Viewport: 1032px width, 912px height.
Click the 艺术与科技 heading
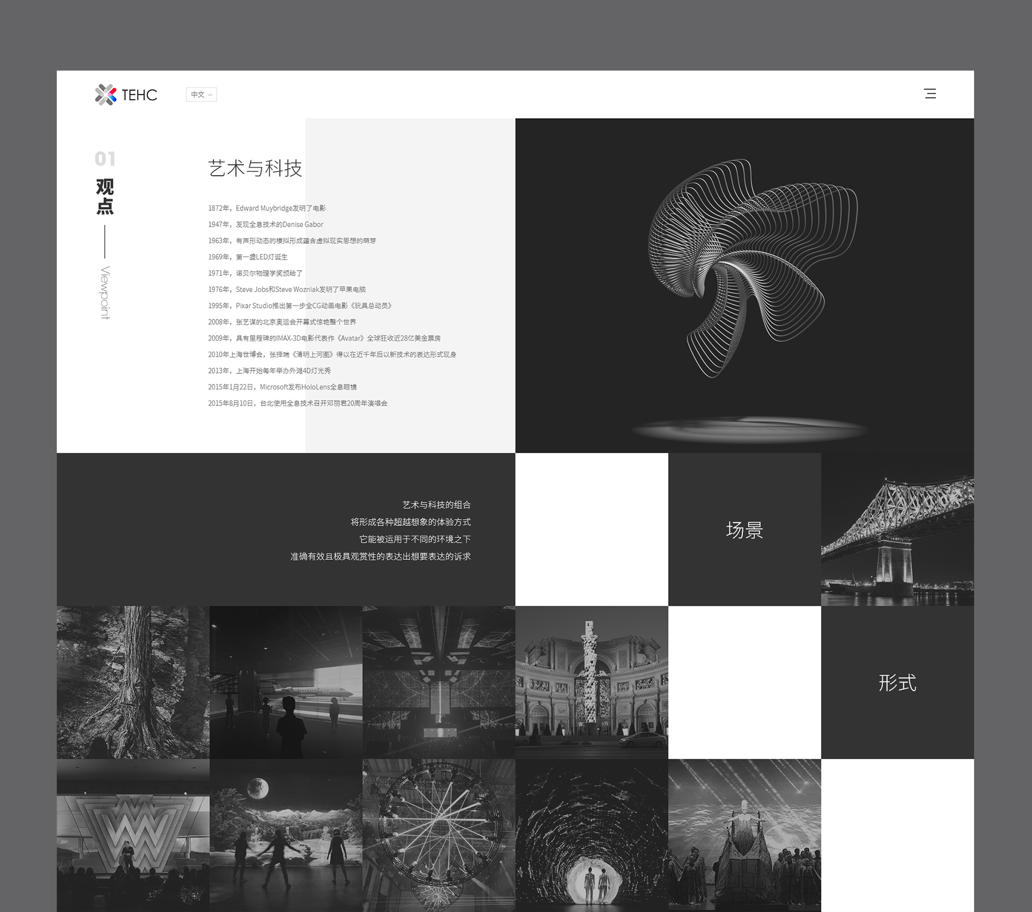point(255,169)
